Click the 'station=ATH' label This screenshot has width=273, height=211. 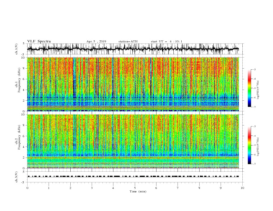[128, 41]
